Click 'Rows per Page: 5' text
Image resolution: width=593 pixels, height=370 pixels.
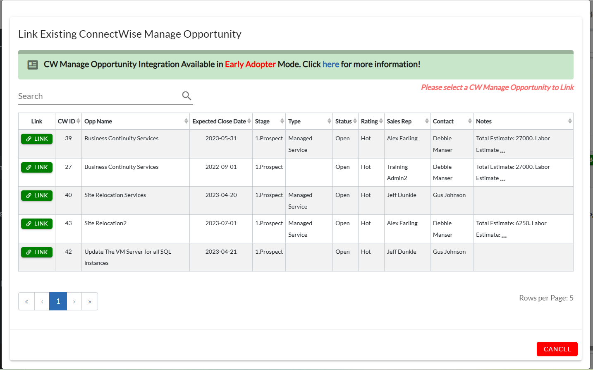coord(546,298)
